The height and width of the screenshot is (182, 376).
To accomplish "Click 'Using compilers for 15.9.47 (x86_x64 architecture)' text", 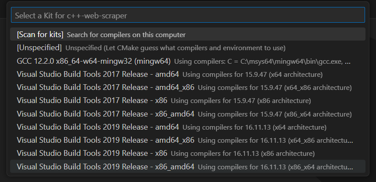I will tap(274, 114).
